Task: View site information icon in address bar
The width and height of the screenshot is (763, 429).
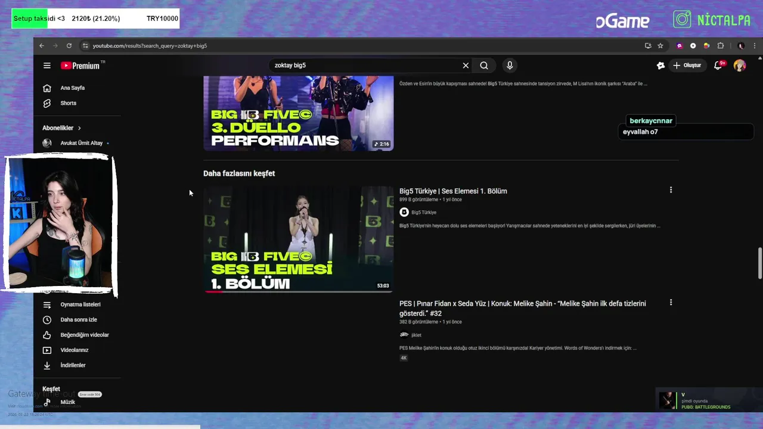Action: 85,46
